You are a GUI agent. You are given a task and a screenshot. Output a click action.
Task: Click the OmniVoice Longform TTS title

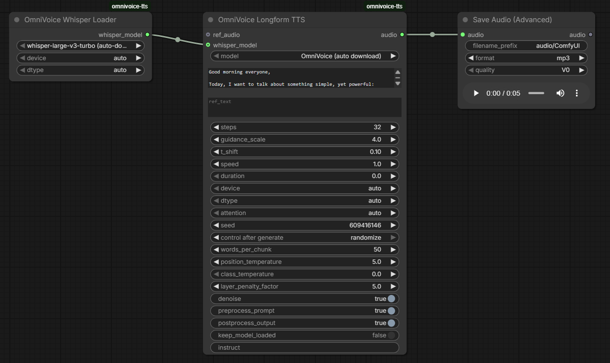[x=262, y=20]
